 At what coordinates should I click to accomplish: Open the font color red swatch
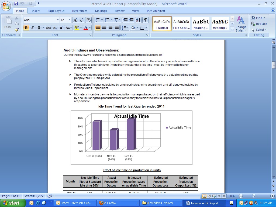coord(86,28)
